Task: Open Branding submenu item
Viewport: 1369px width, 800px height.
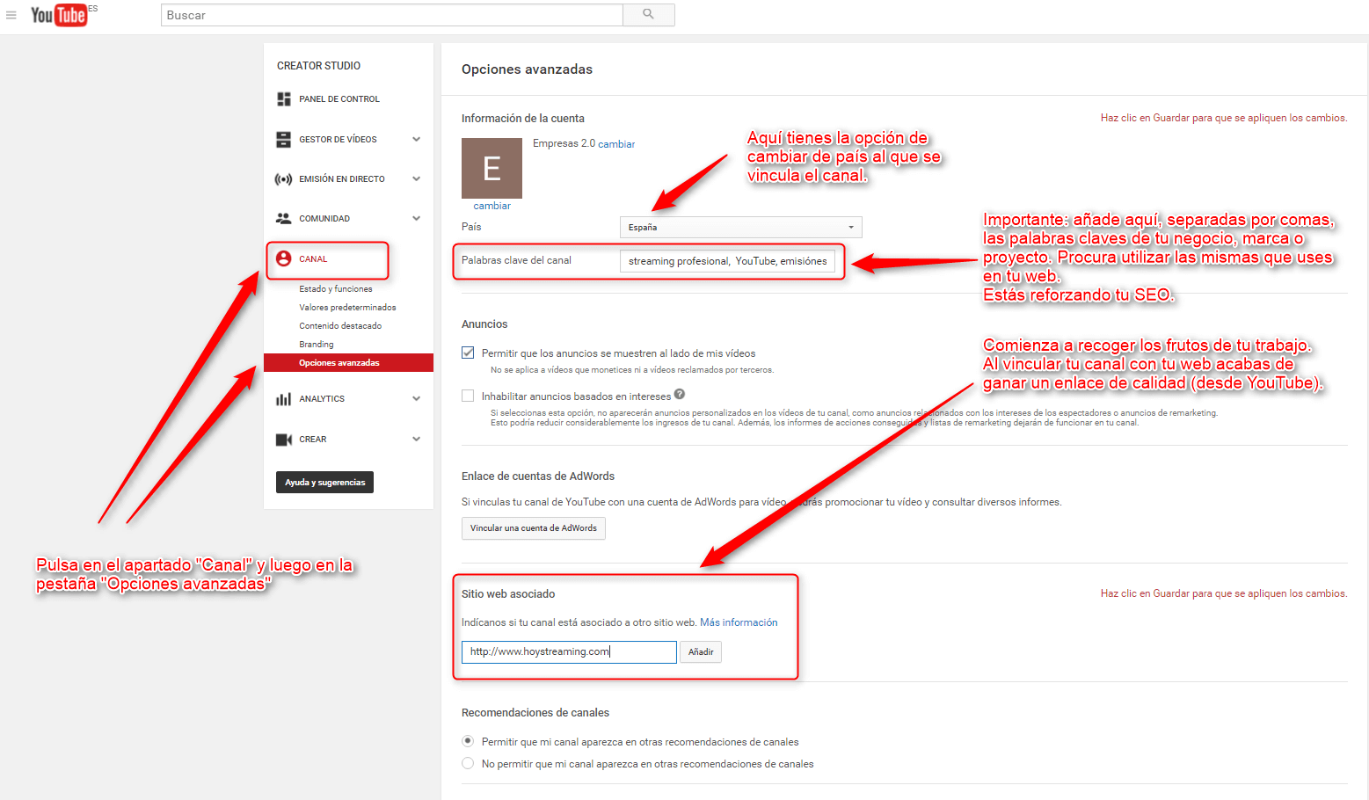Action: [317, 345]
